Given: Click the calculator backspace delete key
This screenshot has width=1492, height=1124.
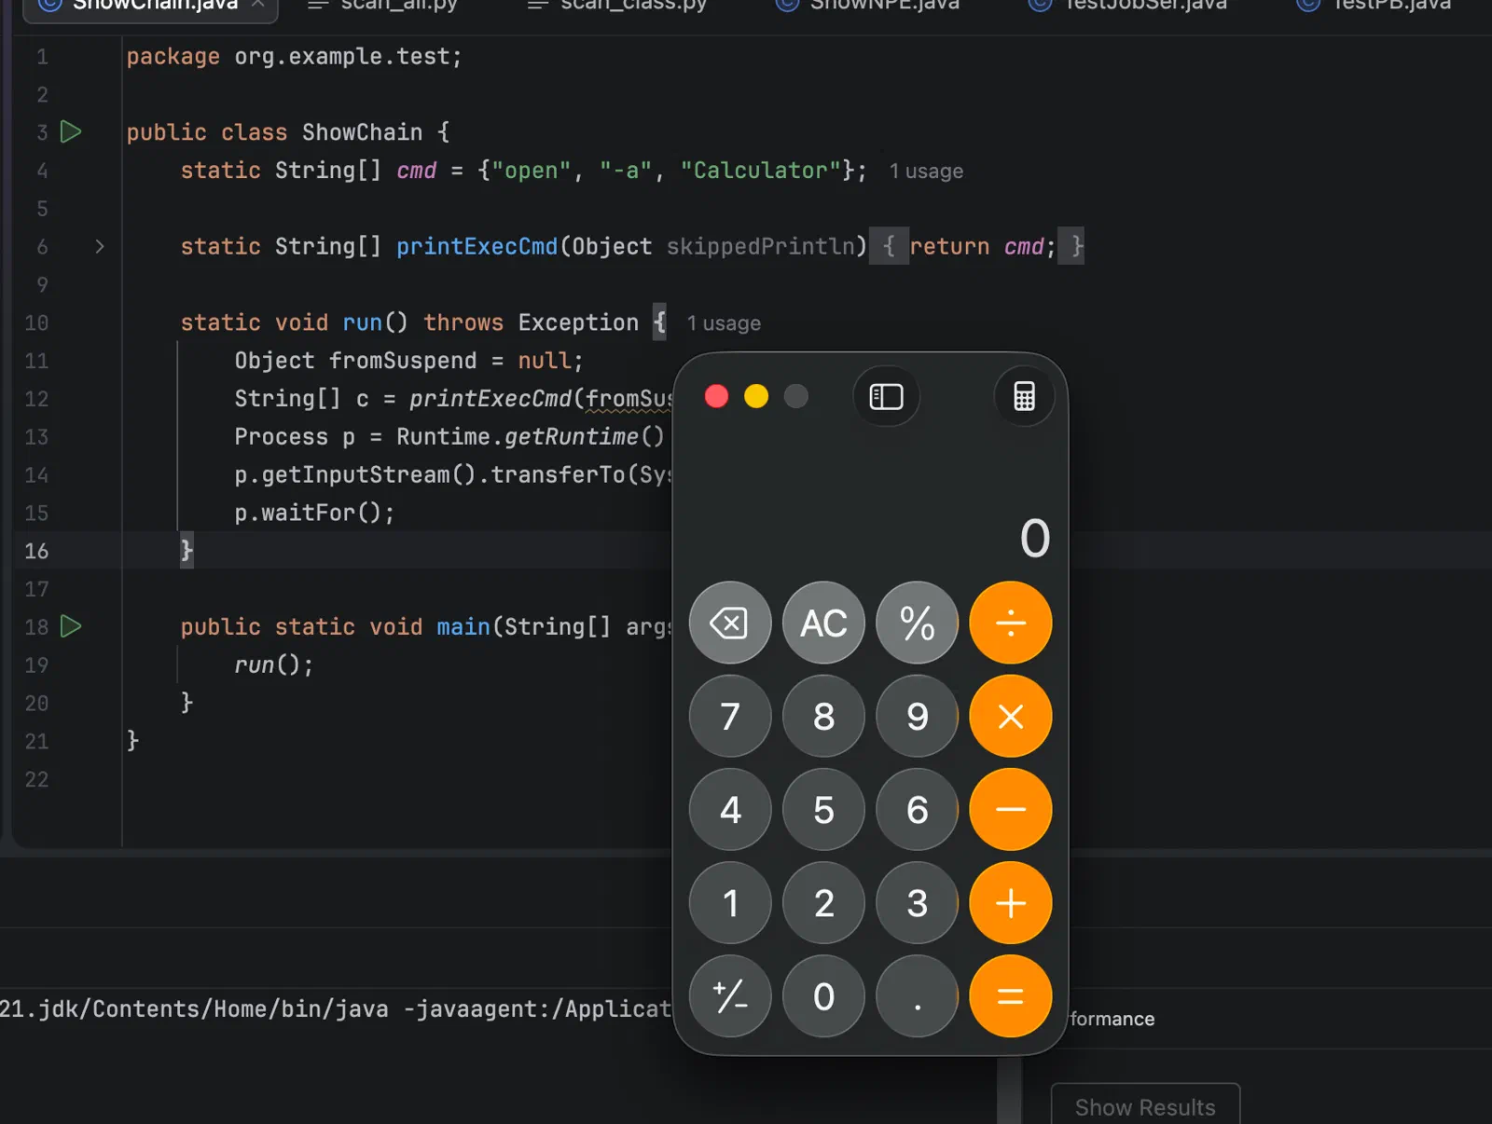Looking at the screenshot, I should pyautogui.click(x=729, y=623).
